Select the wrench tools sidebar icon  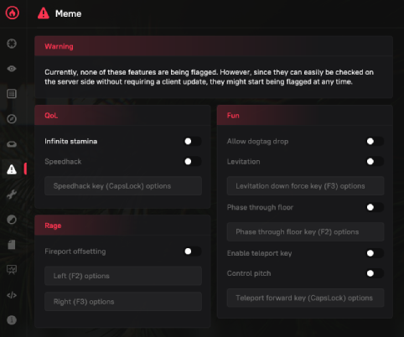(x=12, y=194)
